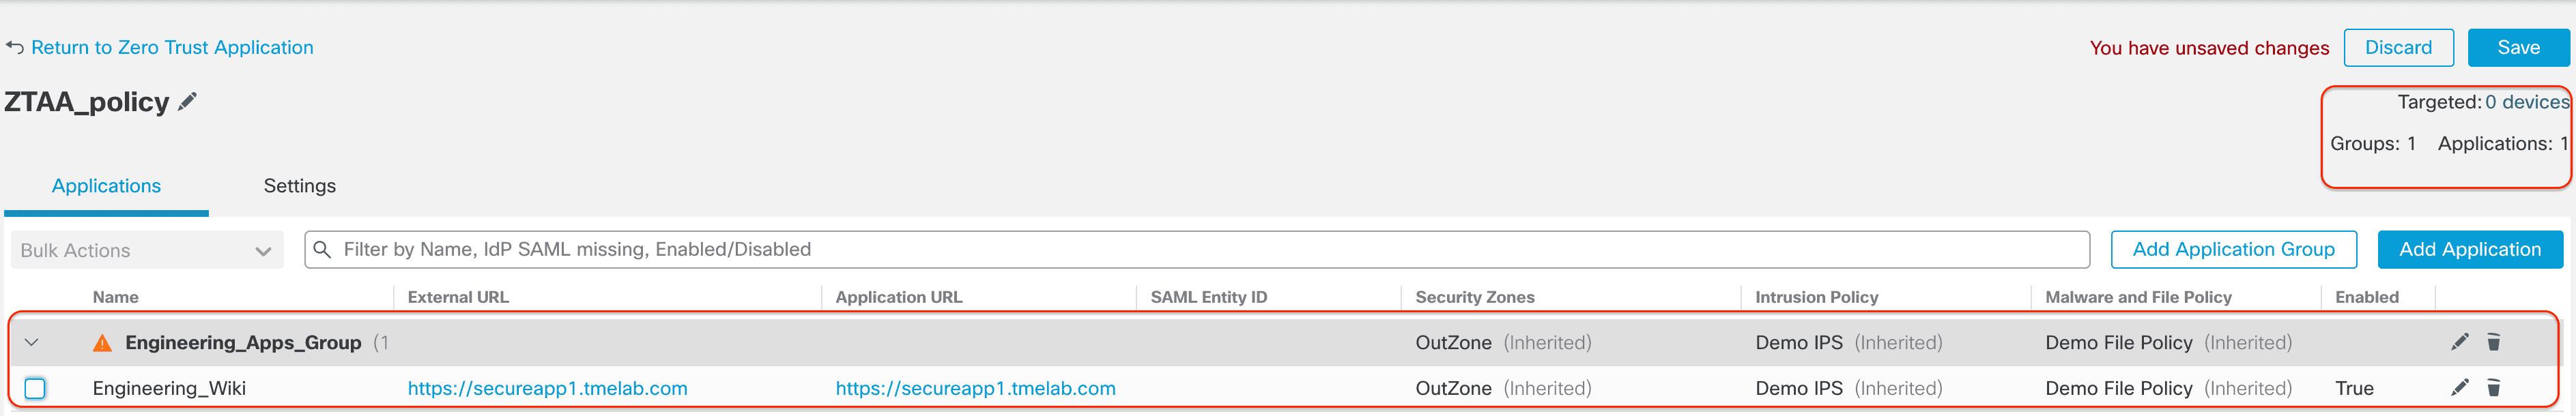Switch to the Applications tab
2576x416 pixels.
[x=106, y=186]
